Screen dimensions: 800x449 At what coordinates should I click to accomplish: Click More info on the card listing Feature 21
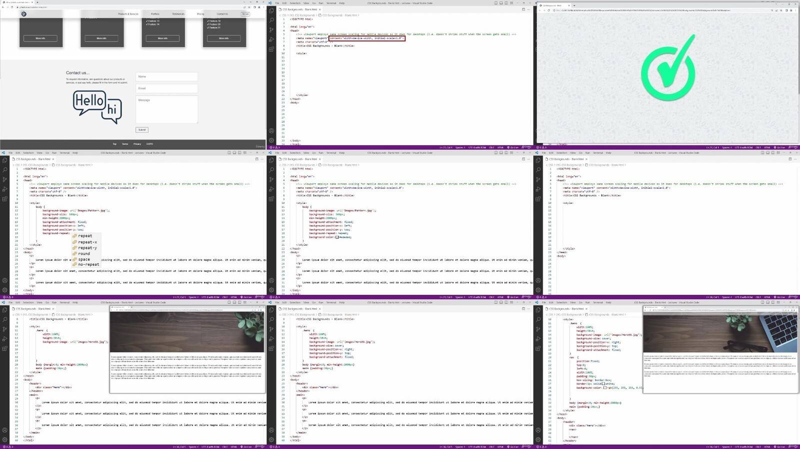click(x=223, y=38)
